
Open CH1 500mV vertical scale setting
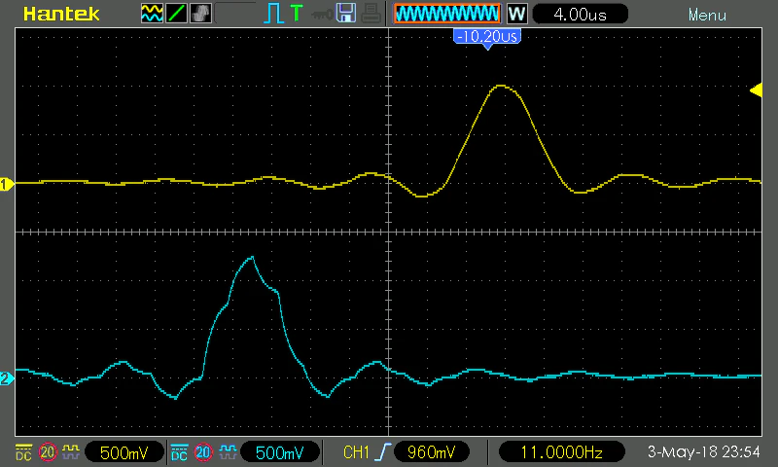[x=124, y=452]
